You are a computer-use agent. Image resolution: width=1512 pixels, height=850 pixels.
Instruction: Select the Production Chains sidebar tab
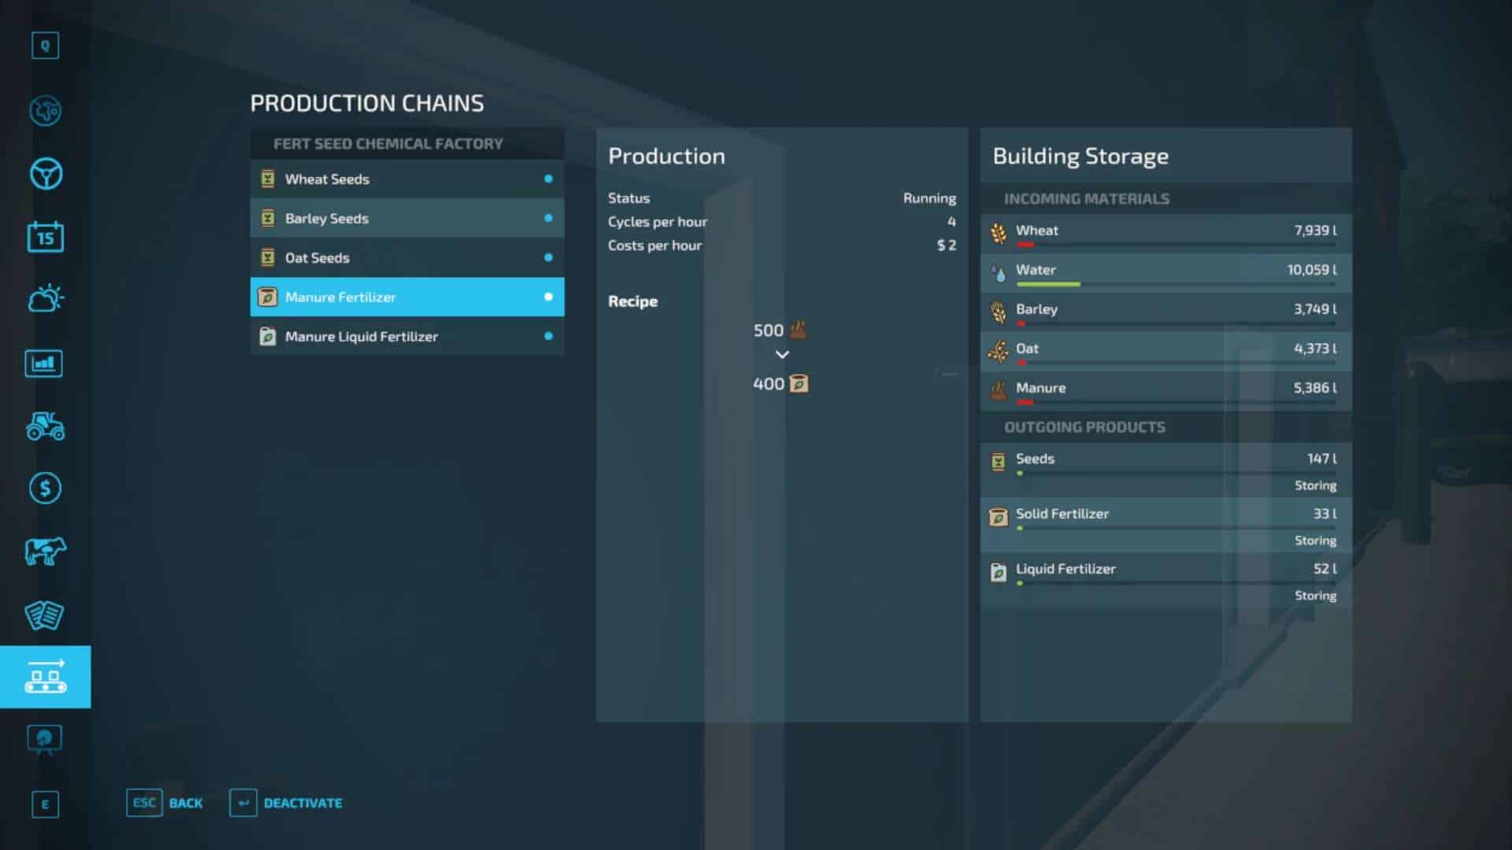pyautogui.click(x=45, y=677)
